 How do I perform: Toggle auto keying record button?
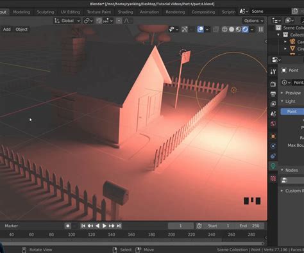[x=68, y=225]
